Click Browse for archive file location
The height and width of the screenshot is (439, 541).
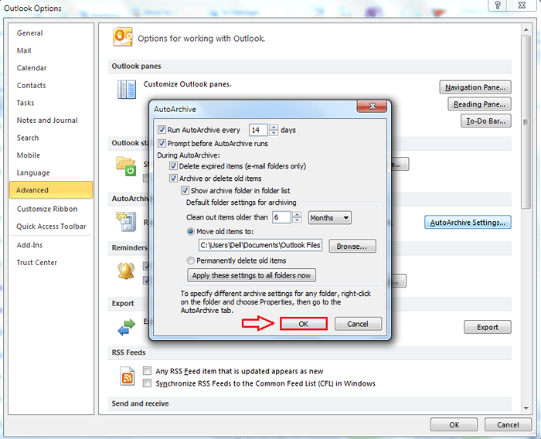(x=352, y=246)
